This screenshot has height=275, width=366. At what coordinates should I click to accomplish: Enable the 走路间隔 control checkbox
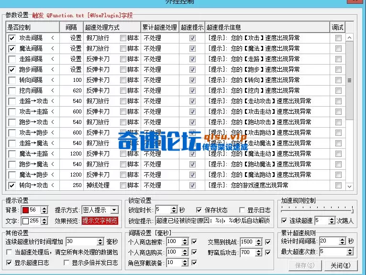(x=12, y=59)
